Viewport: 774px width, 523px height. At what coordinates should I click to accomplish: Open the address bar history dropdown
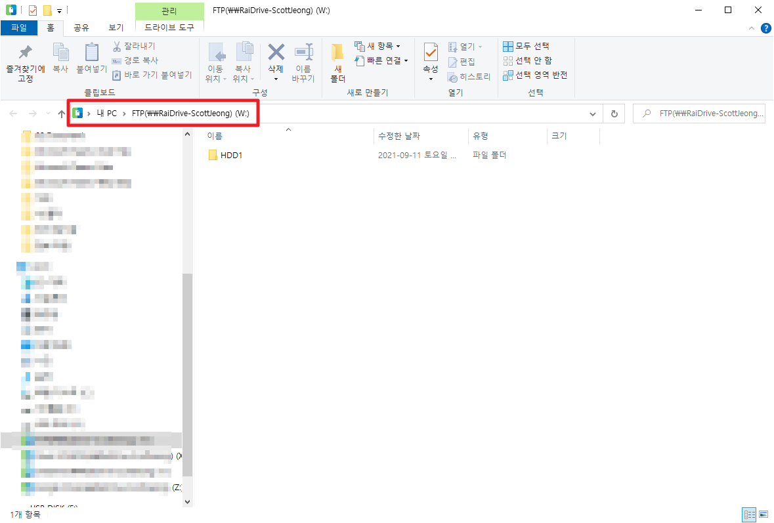[592, 113]
